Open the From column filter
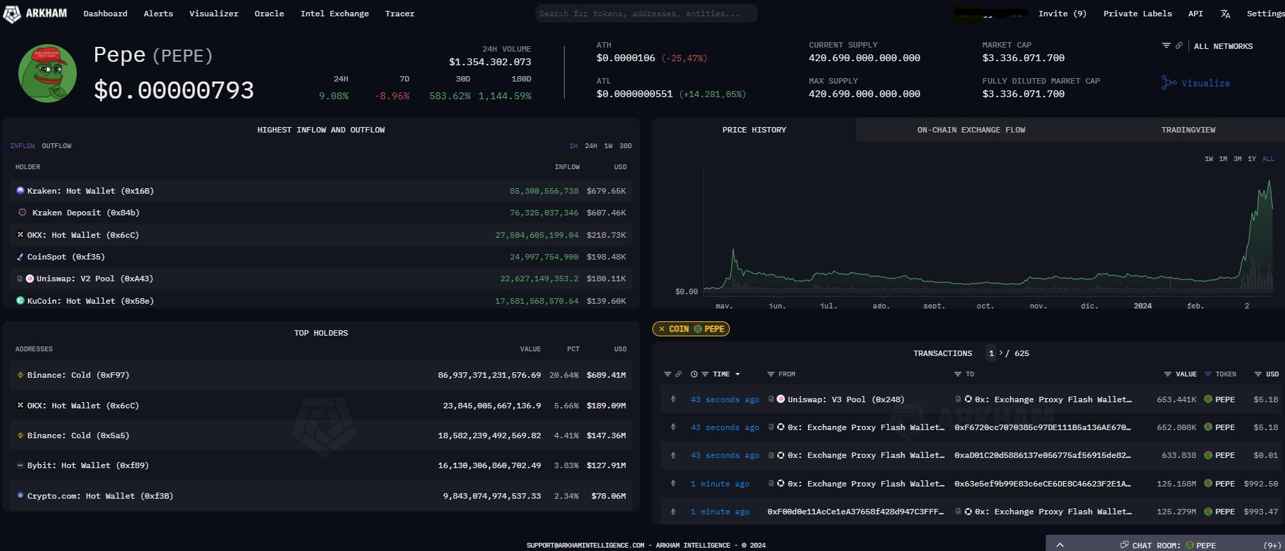 pos(771,374)
